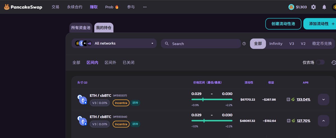Click 耕种 tag on position #1593344
Viewport: 336px width, 138px height.
[x=135, y=124]
